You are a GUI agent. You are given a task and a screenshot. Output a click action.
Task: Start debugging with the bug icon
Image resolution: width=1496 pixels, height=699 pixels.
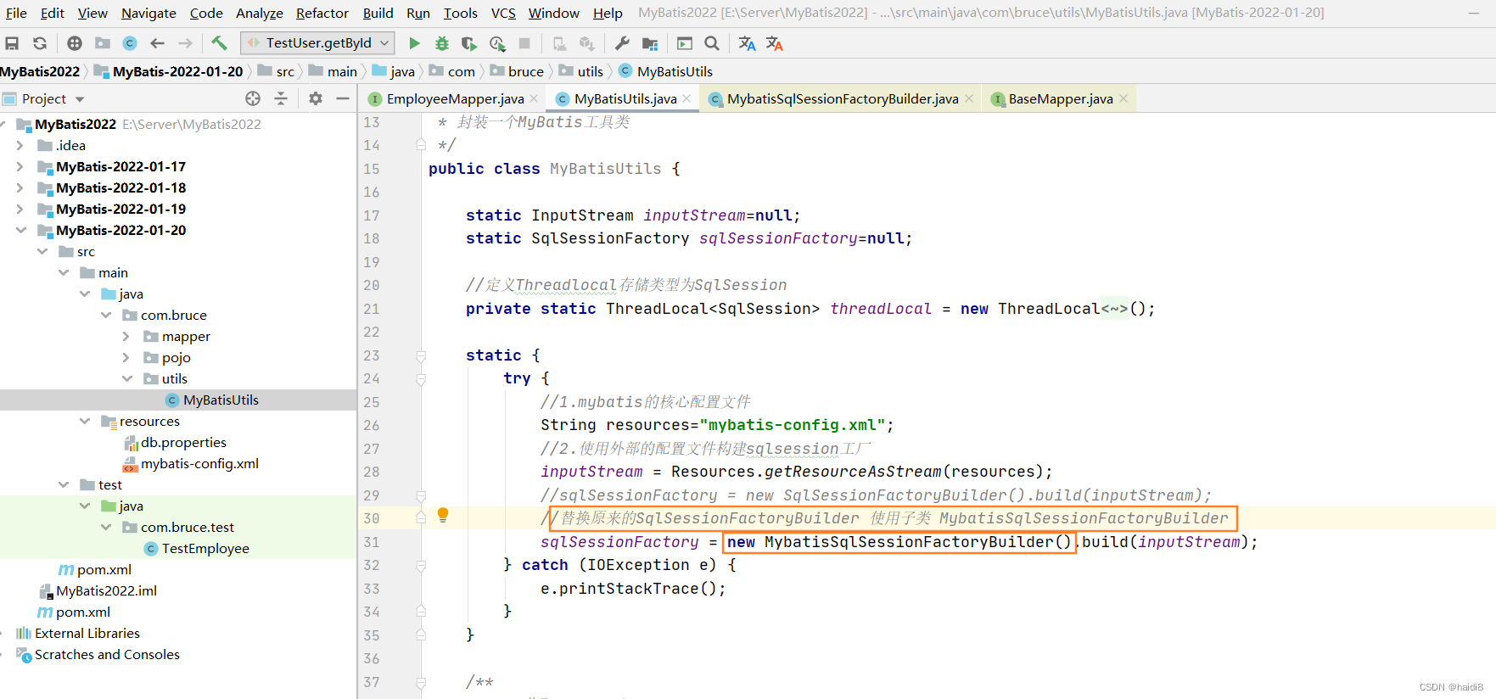point(441,43)
